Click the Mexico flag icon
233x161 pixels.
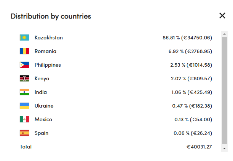[x=24, y=119]
